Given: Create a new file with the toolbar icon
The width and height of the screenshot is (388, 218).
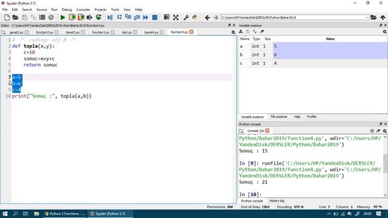Looking at the screenshot, I should click(7, 18).
